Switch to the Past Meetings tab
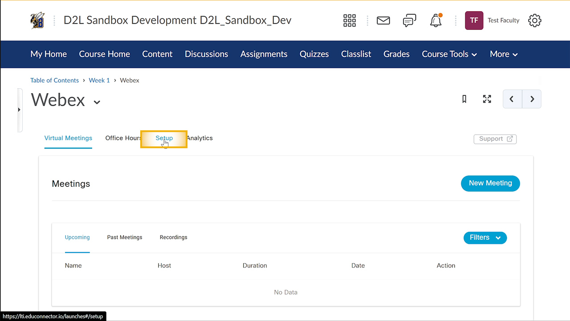 click(x=125, y=237)
